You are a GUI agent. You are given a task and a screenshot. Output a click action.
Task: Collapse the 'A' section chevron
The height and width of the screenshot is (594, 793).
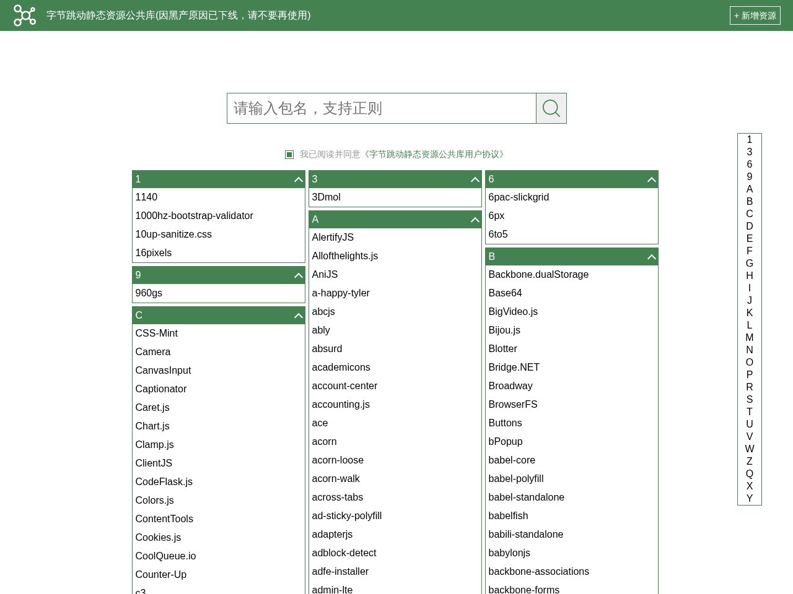pyautogui.click(x=475, y=220)
